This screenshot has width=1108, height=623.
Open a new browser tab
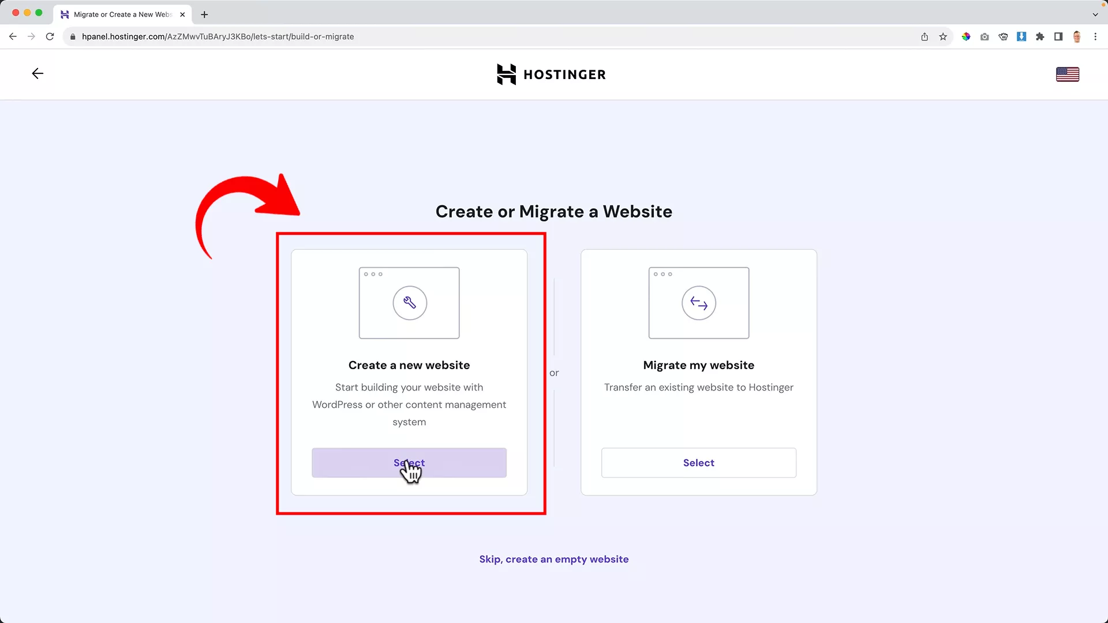204,14
